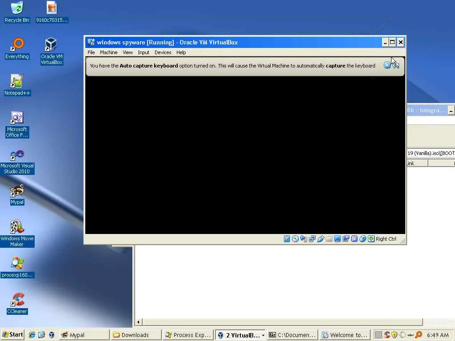Click the (Vanilla).iso path field in background window
The width and height of the screenshot is (455, 341).
point(431,153)
